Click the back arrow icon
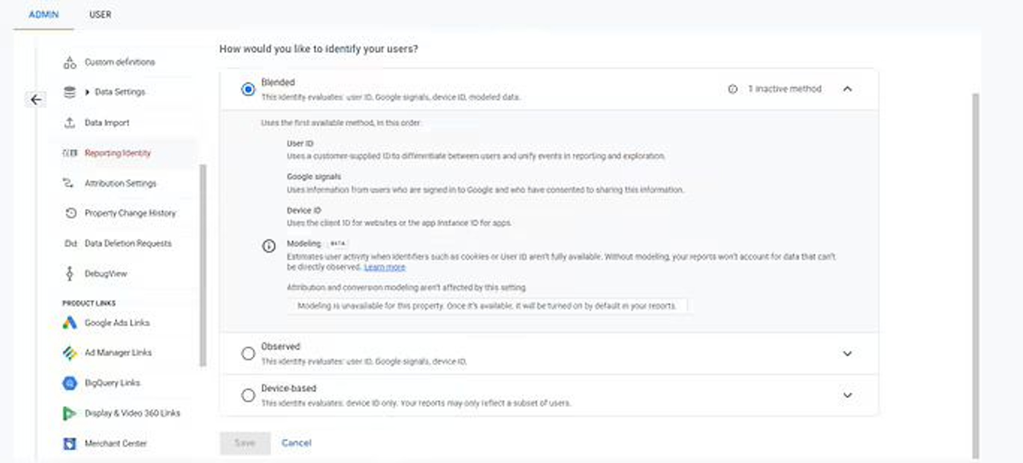 [x=36, y=99]
